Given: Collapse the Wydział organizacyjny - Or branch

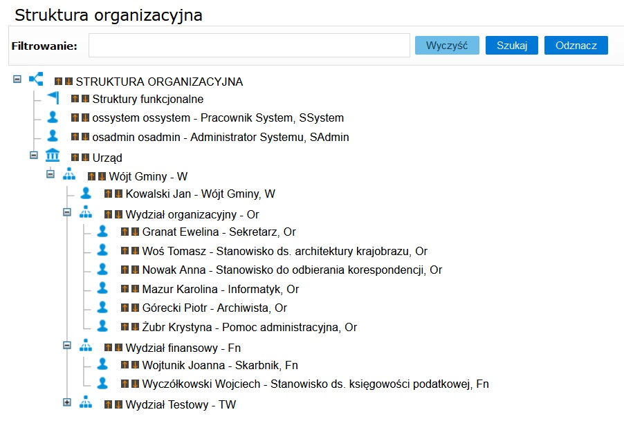Looking at the screenshot, I should pos(67,212).
